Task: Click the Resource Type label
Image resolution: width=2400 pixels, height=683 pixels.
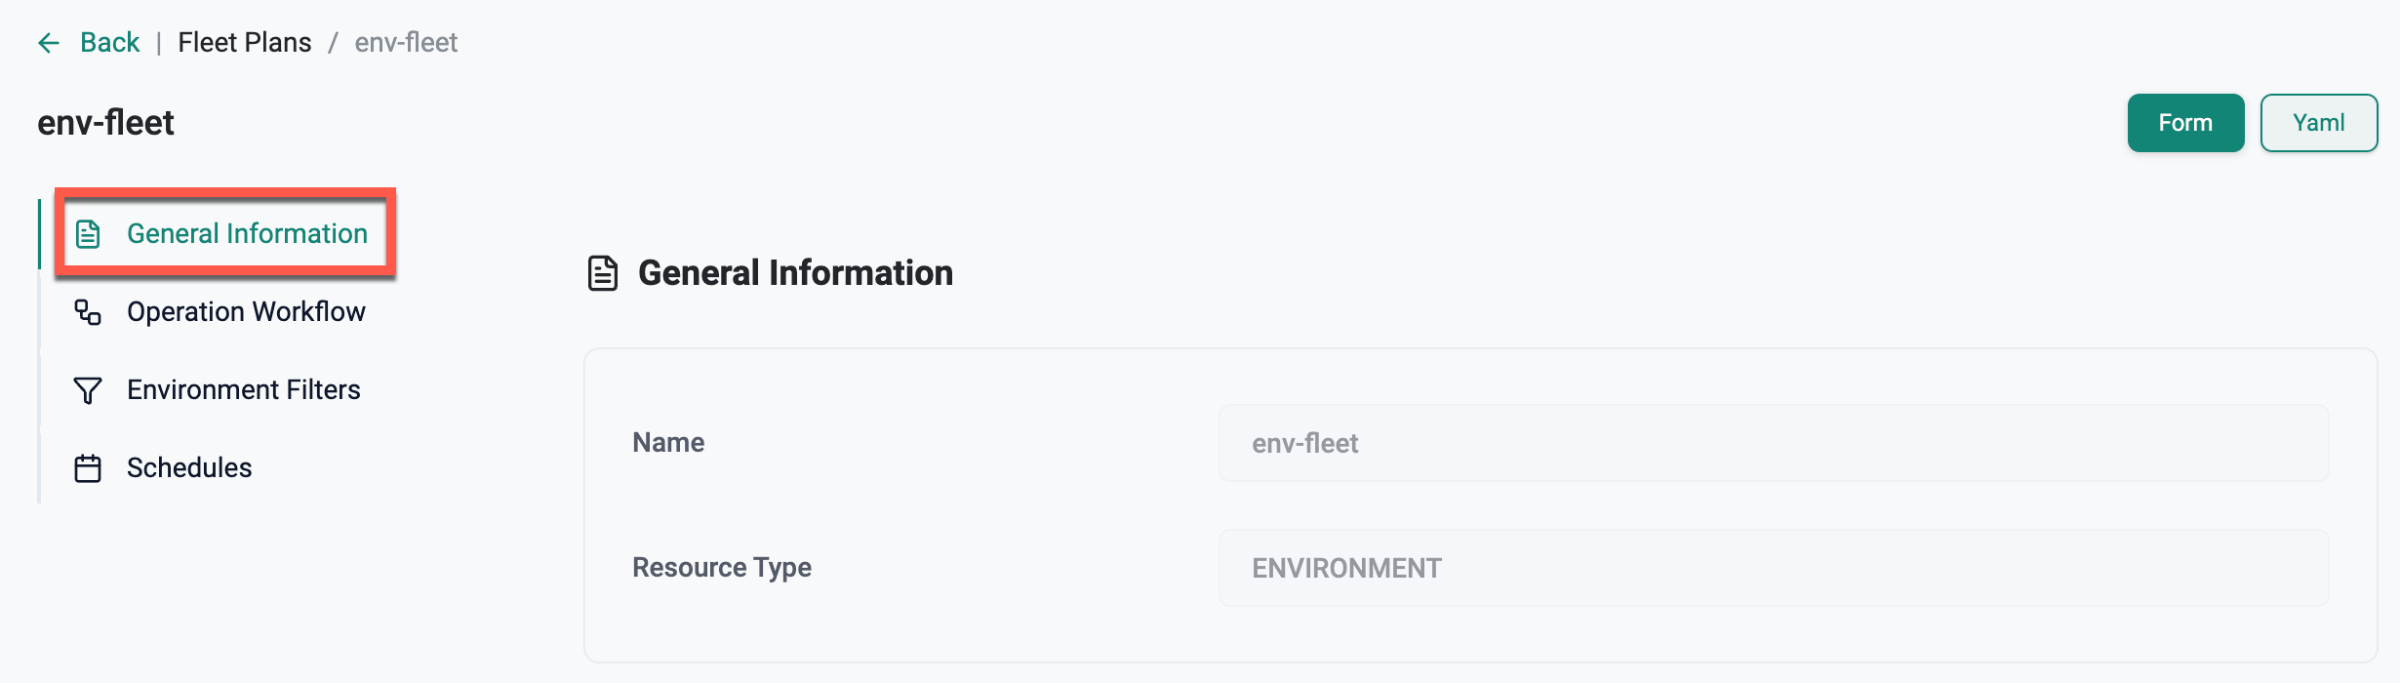Action: [722, 568]
